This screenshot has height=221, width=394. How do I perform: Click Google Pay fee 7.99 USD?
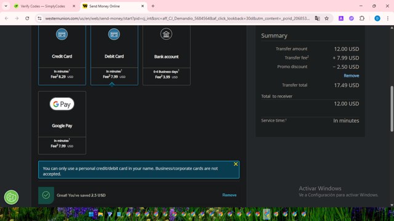[x=62, y=146]
